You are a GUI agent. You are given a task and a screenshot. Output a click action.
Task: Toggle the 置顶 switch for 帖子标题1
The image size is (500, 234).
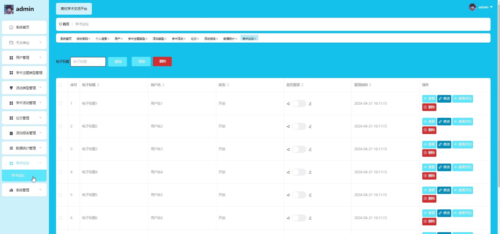point(299,104)
